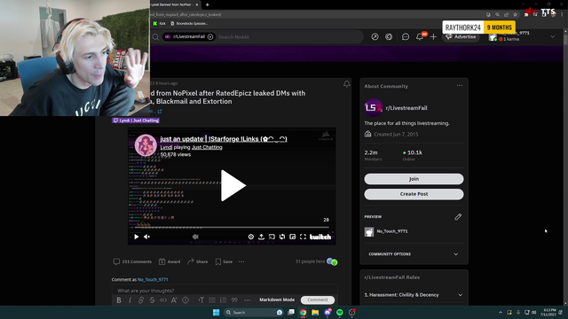Click the small play button in the player bar
This screenshot has width=568, height=319.
(x=136, y=237)
